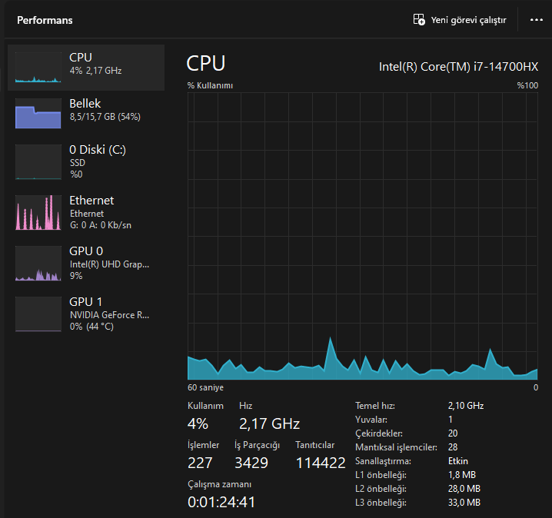Image resolution: width=552 pixels, height=518 pixels.
Task: Click the Mantıksal işlemciler value '28'
Action: pyautogui.click(x=453, y=447)
